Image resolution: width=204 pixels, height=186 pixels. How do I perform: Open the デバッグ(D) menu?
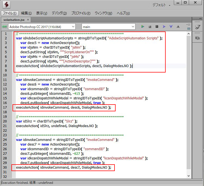(59, 13)
